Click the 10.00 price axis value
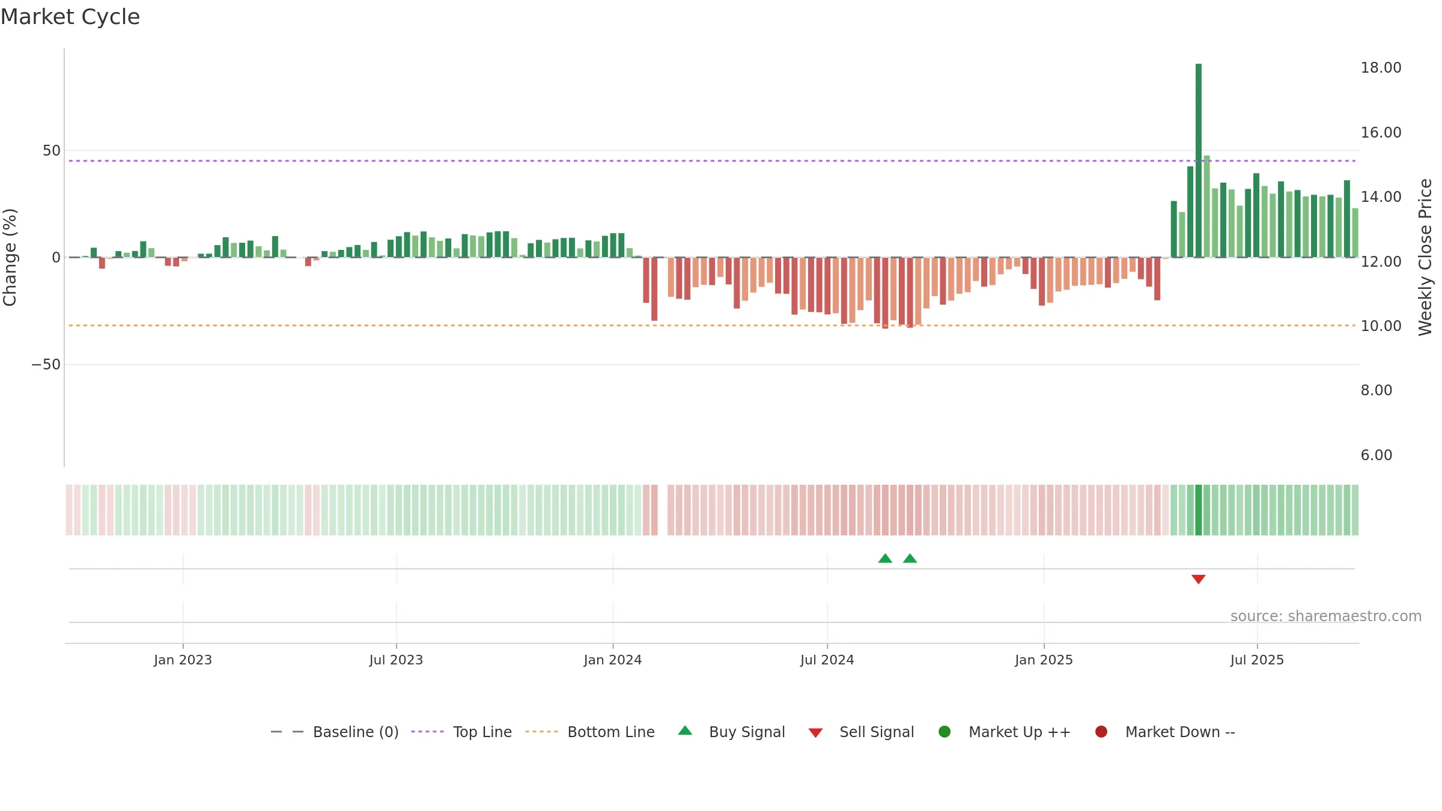Image resolution: width=1442 pixels, height=811 pixels. (1381, 326)
